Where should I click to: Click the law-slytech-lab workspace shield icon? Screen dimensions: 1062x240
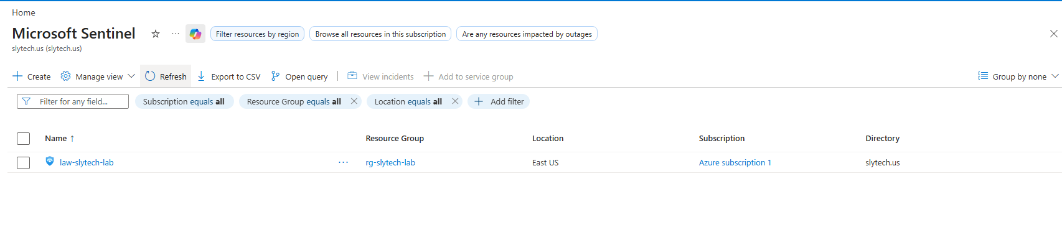pyautogui.click(x=50, y=162)
